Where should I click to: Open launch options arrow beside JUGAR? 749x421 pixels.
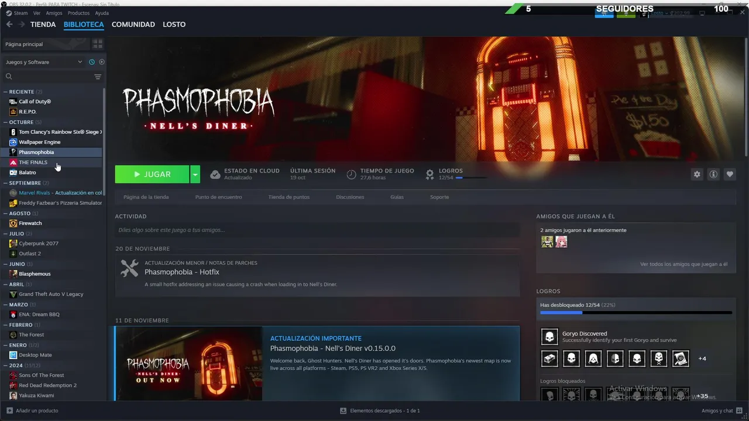coord(195,174)
